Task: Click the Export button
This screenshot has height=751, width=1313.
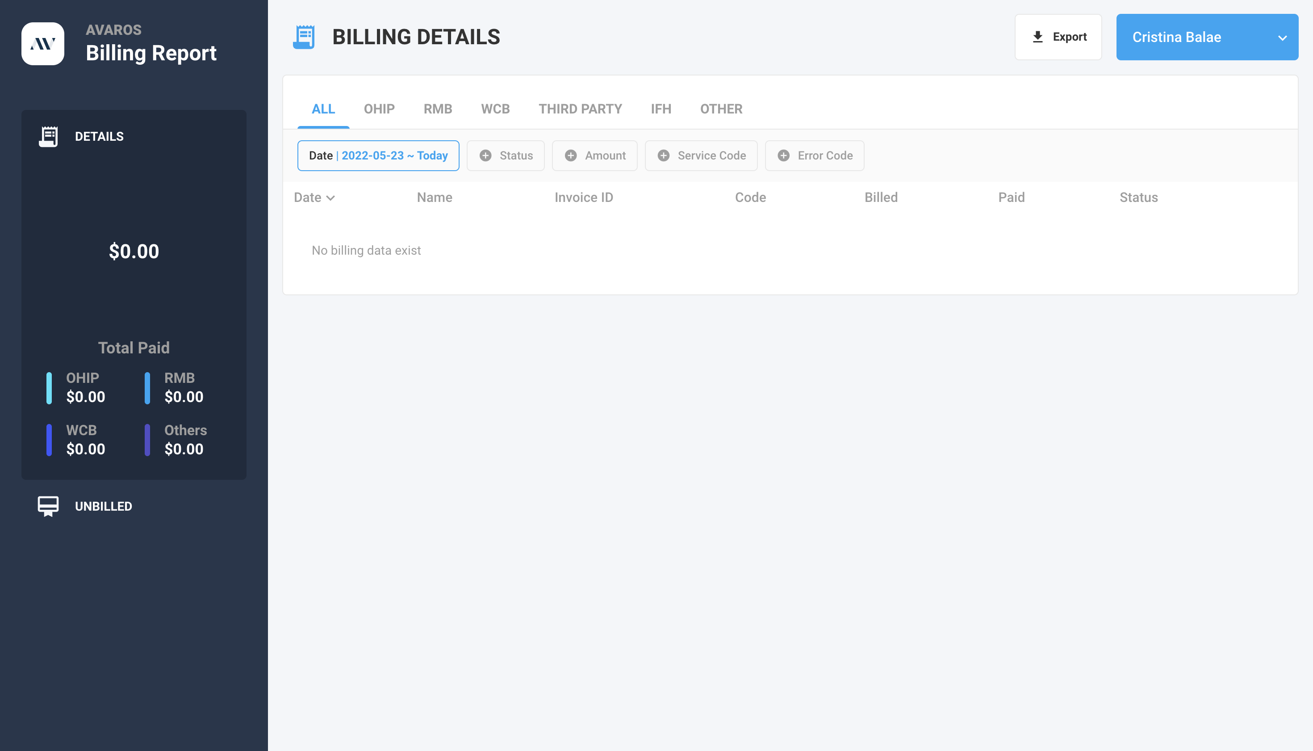Action: click(x=1058, y=36)
